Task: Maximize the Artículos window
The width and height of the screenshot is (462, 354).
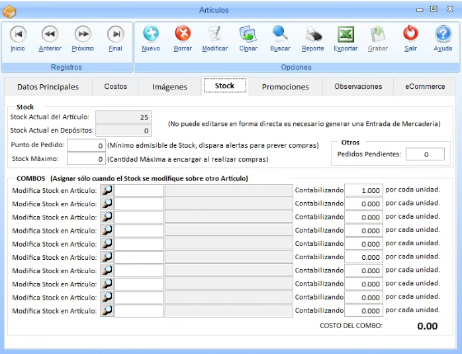Action: [434, 9]
